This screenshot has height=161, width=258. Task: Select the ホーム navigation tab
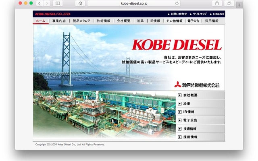click(x=40, y=21)
